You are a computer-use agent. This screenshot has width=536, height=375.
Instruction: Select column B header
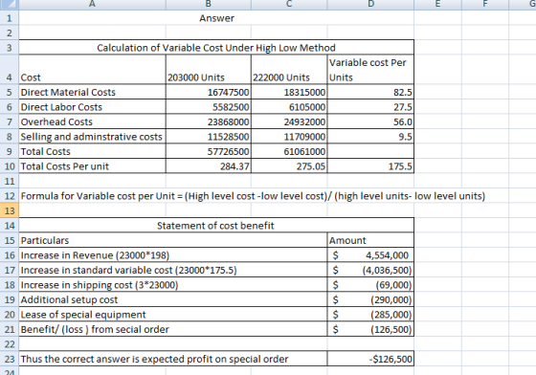coord(209,4)
